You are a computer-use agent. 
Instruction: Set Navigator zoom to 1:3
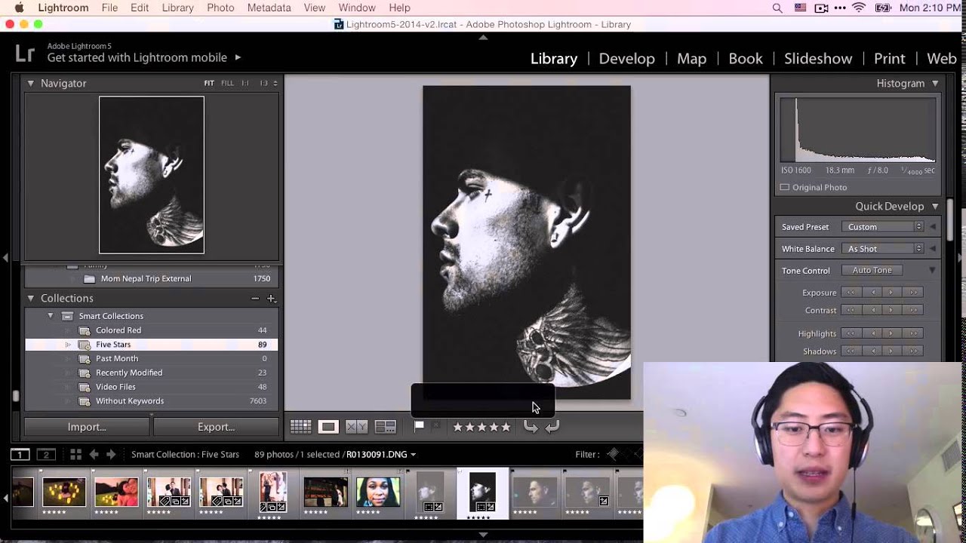click(264, 83)
